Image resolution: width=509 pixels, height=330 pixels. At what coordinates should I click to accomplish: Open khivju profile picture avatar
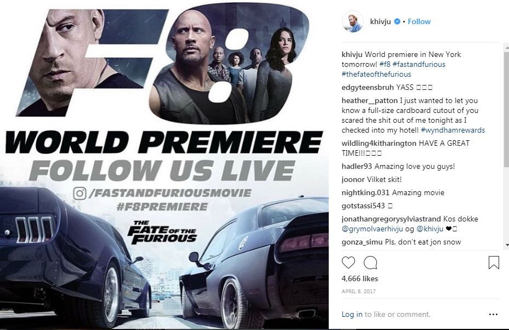point(352,22)
